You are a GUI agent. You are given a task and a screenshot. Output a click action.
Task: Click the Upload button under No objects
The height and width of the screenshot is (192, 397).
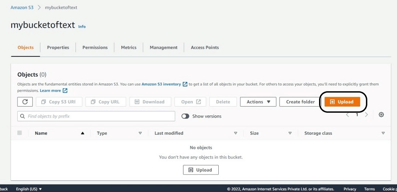coord(201,170)
